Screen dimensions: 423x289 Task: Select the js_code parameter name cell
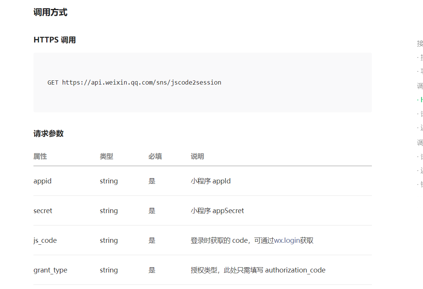click(x=45, y=241)
